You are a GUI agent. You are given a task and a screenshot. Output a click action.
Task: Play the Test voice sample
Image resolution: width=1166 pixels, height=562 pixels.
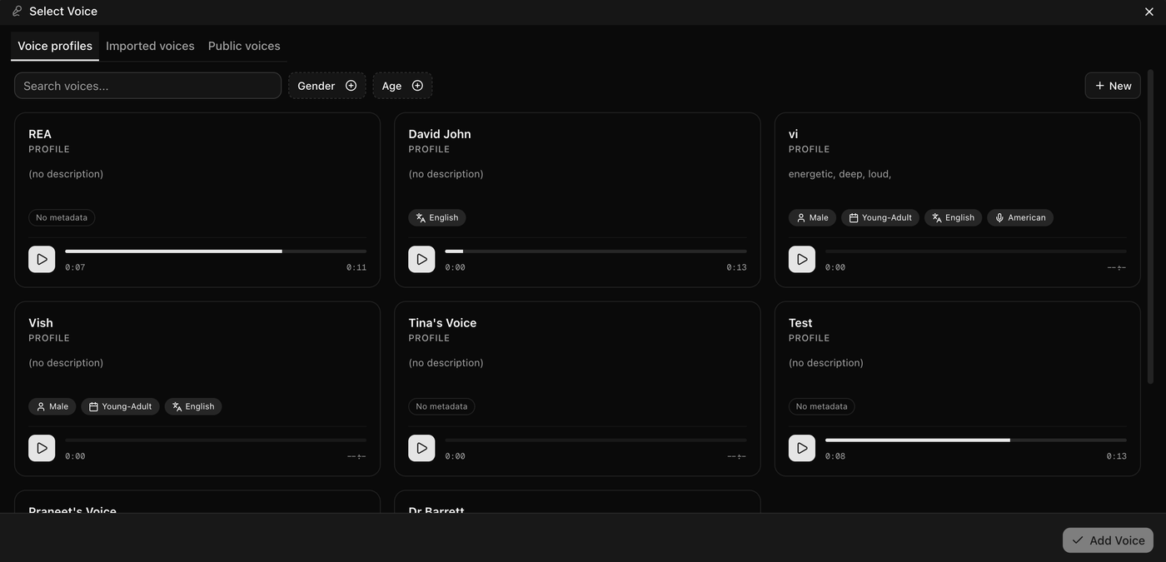802,448
